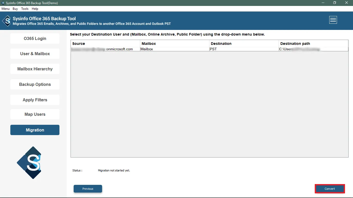
Task: Go to the O365 Login step
Action: tap(35, 38)
